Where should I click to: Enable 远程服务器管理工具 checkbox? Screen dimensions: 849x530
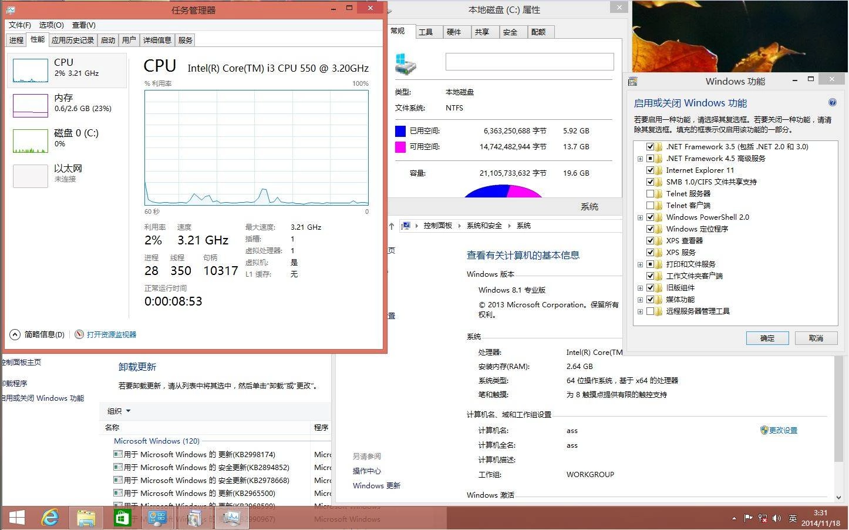[650, 311]
